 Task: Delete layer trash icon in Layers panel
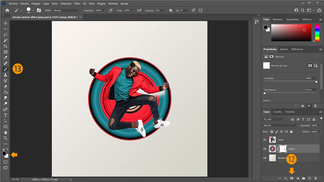tap(316, 178)
